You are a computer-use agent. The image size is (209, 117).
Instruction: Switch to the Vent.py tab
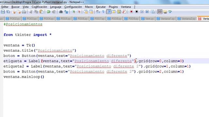[x=148, y=19]
